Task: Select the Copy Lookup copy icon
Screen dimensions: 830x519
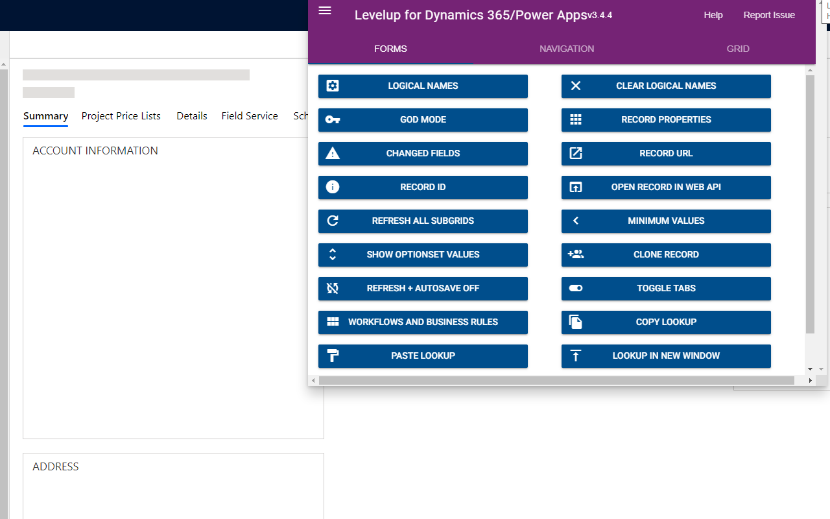Action: click(576, 322)
